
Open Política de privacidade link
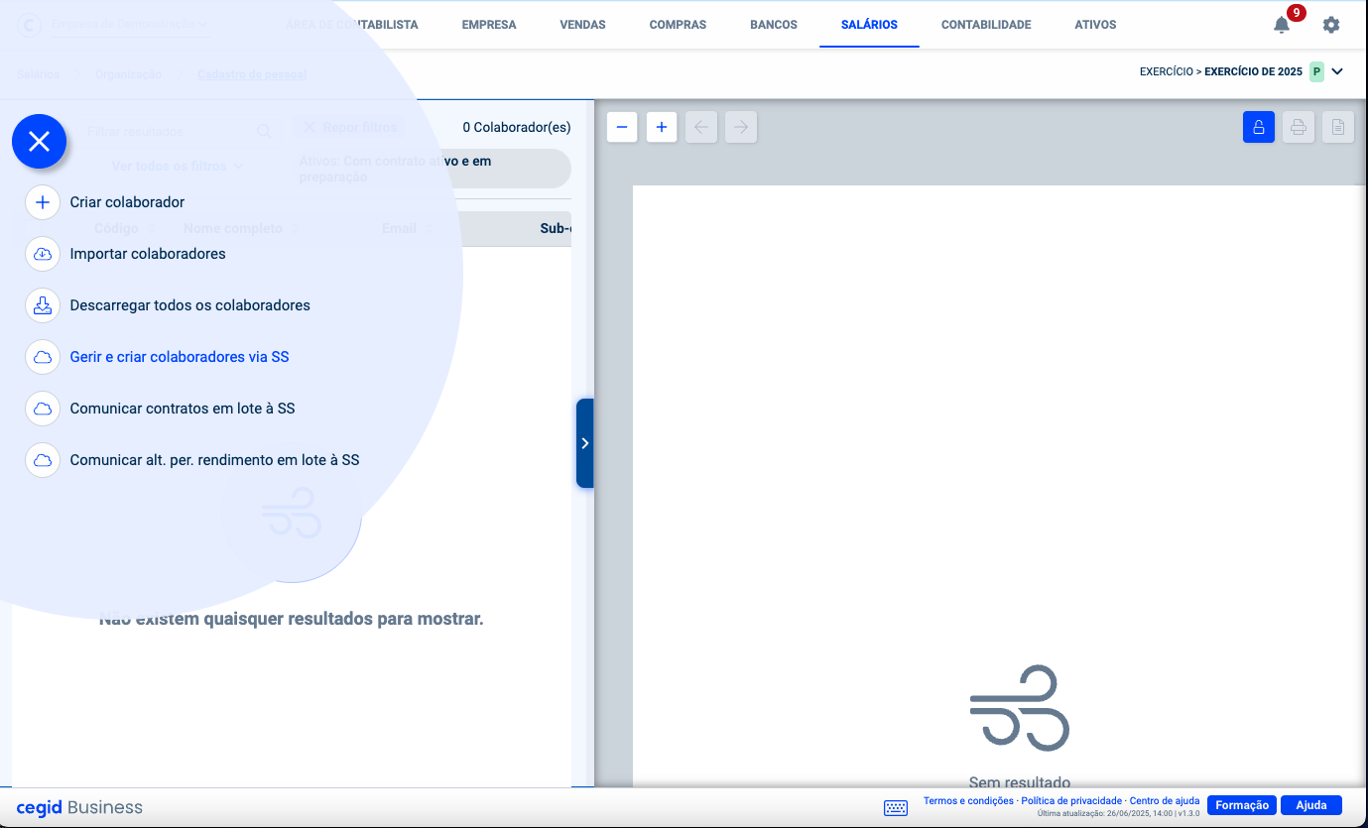(1071, 801)
